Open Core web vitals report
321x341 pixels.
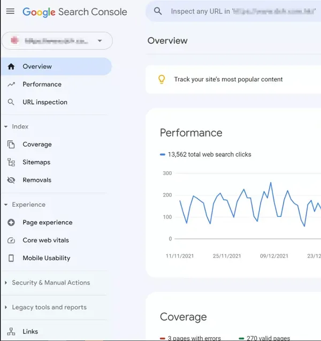[46, 240]
